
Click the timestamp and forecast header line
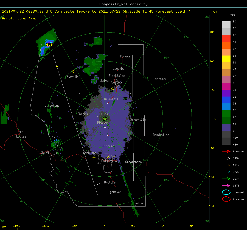(96, 11)
